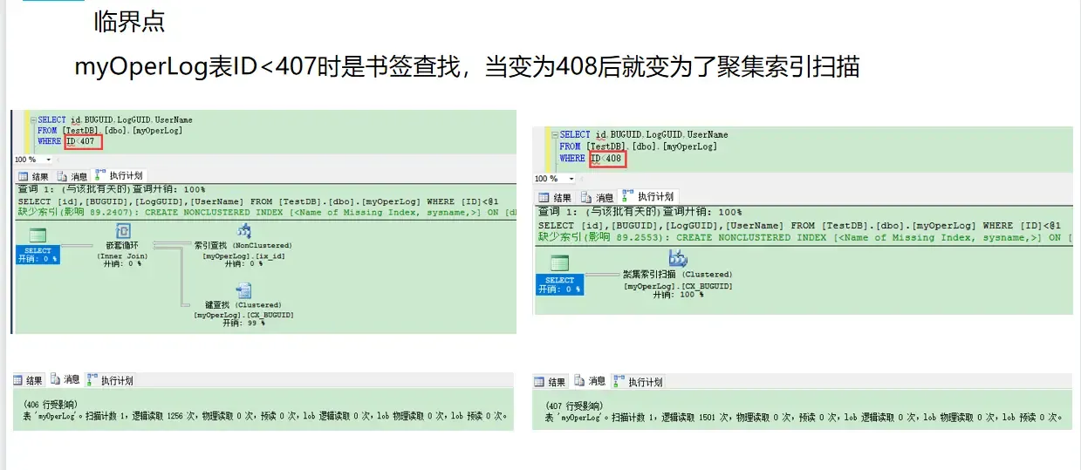This screenshot has height=470, width=1081.
Task: Click the Nested Loops (嵌套循环) operator icon
Action: (x=123, y=231)
